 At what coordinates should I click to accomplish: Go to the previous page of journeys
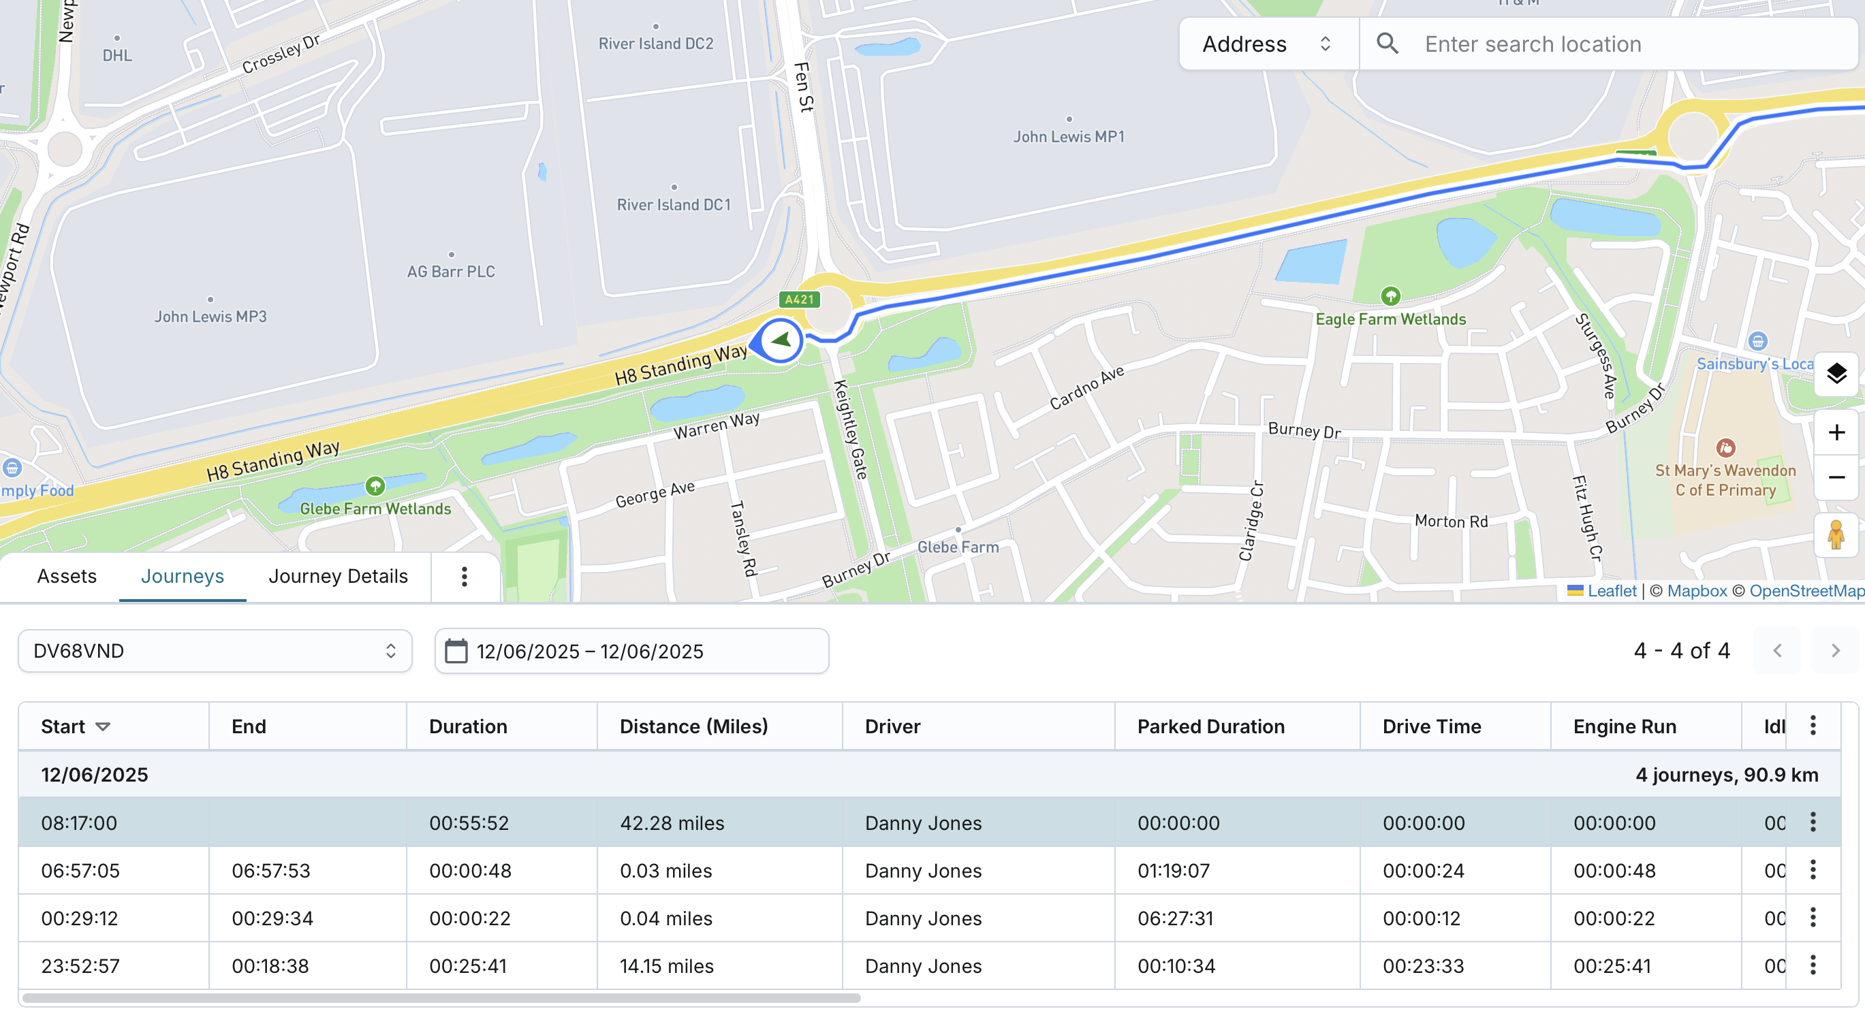[1776, 651]
